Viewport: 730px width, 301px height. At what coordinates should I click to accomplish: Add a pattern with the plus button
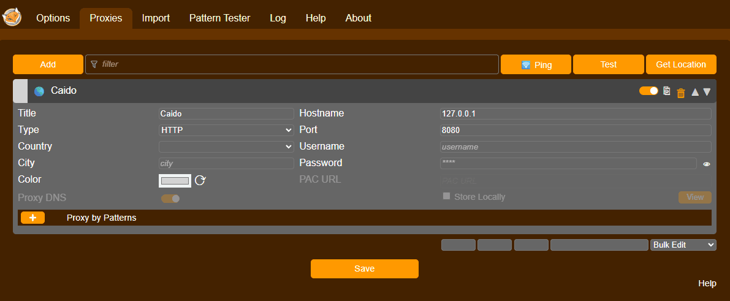click(32, 218)
